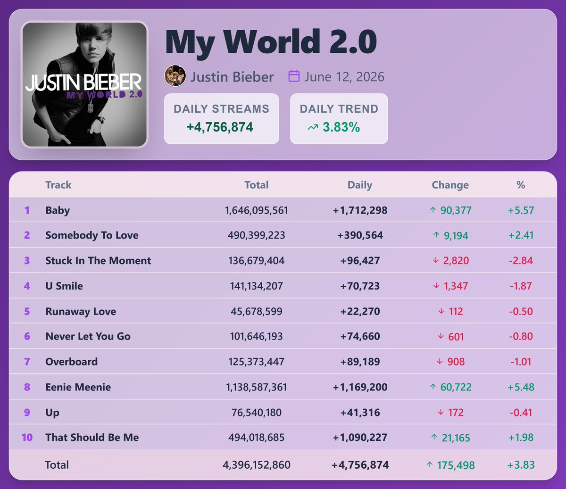Select the Somebody To Love track
This screenshot has width=566, height=489.
click(x=92, y=235)
